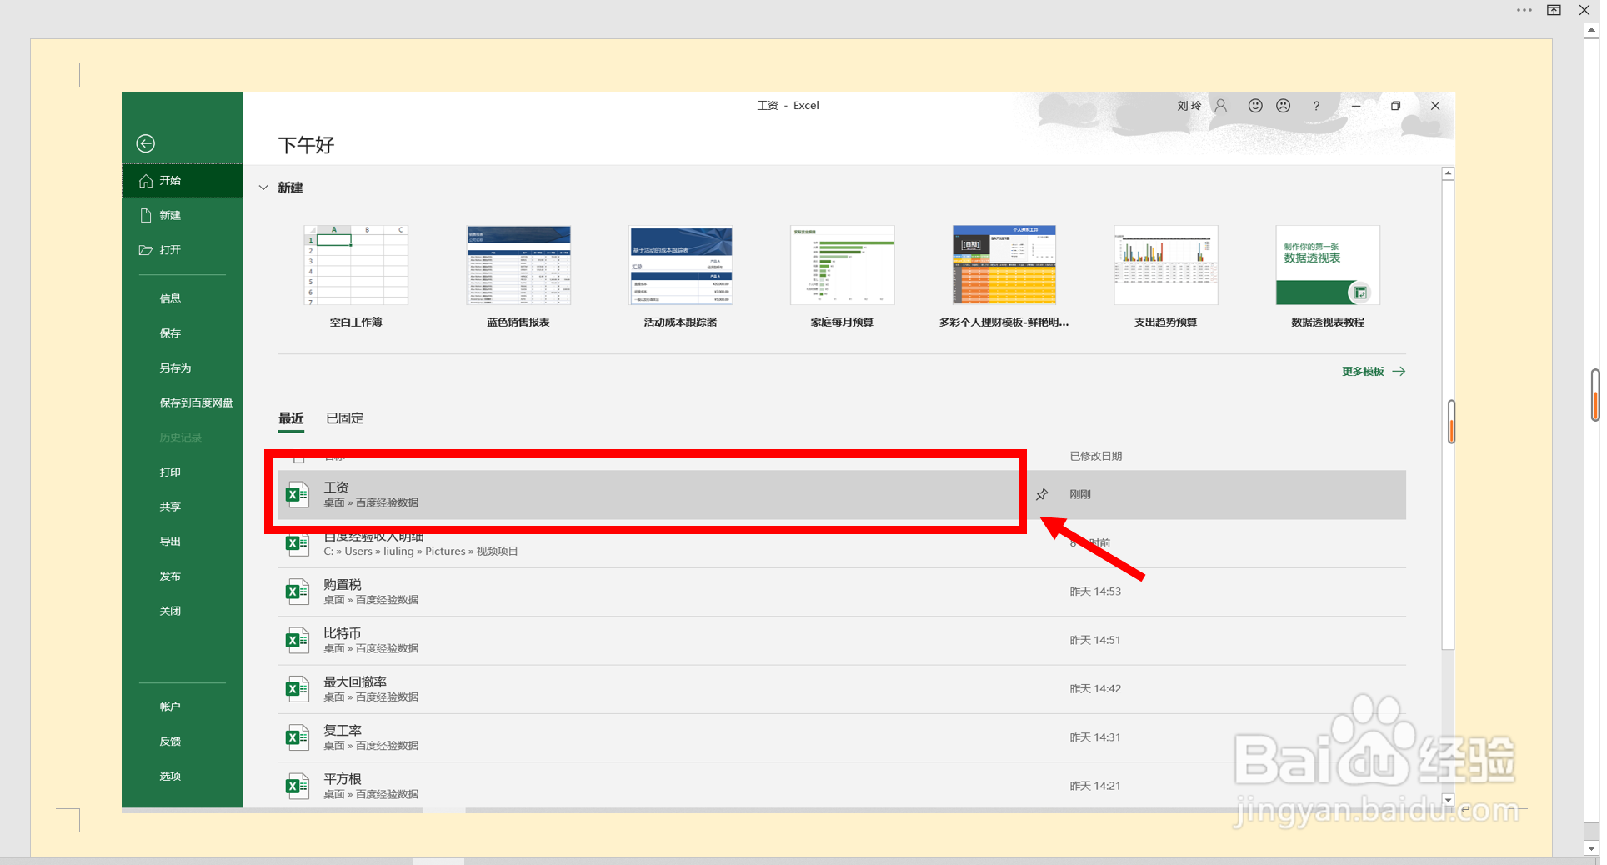Click the outer ellipsis more options icon
Screen dimensions: 1607x865
[1524, 11]
